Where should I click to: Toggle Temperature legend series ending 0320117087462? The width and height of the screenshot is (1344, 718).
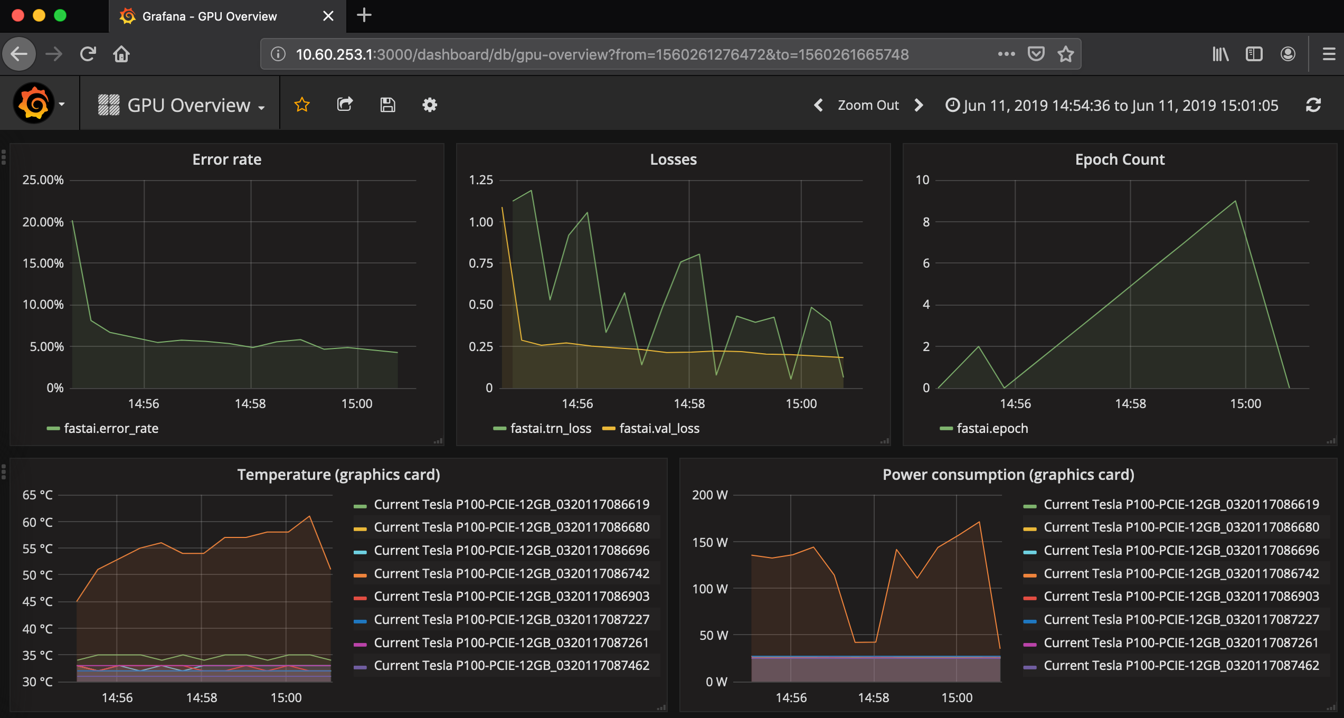click(512, 665)
